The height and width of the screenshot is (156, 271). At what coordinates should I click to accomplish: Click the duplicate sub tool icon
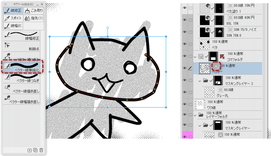[x=35, y=150]
